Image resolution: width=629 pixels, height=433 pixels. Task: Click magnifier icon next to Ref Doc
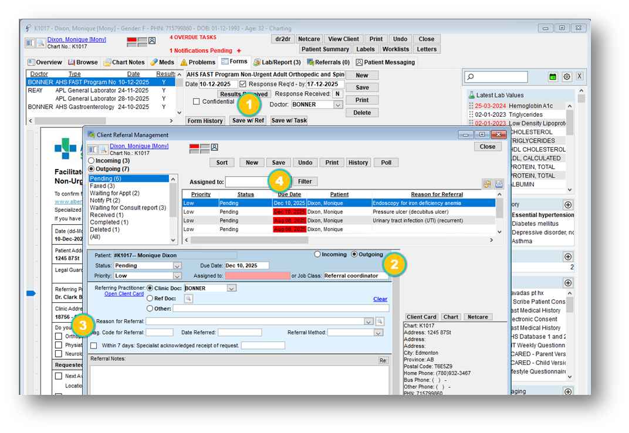point(188,299)
